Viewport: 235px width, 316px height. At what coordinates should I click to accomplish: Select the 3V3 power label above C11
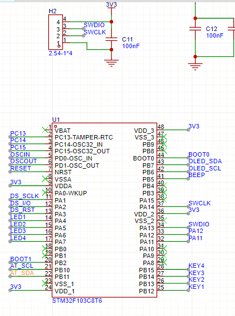[x=111, y=4]
